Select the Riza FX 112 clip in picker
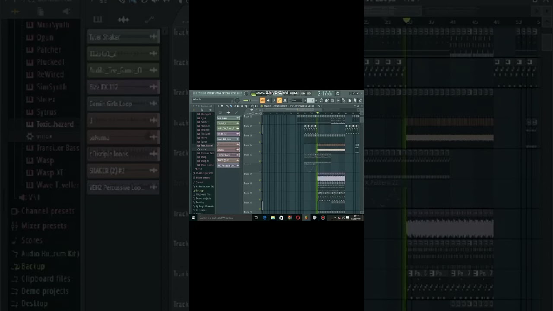The image size is (553, 311). pyautogui.click(x=228, y=134)
